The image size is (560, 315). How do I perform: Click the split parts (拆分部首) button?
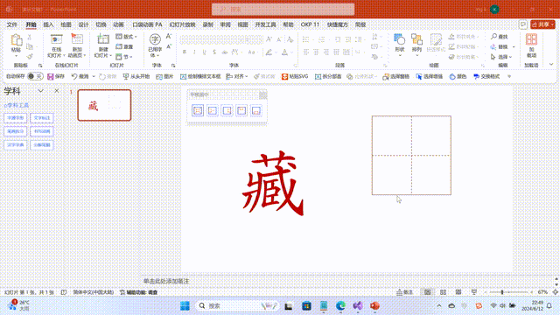(328, 76)
